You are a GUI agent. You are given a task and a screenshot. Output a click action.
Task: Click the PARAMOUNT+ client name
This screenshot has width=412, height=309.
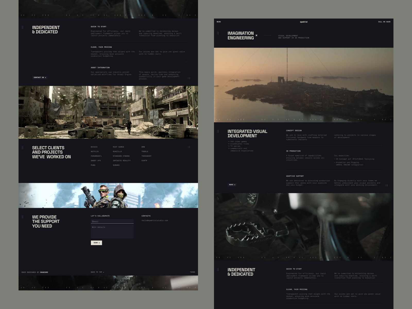point(96,156)
